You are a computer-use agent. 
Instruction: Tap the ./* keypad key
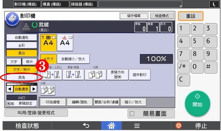(x=184, y=68)
